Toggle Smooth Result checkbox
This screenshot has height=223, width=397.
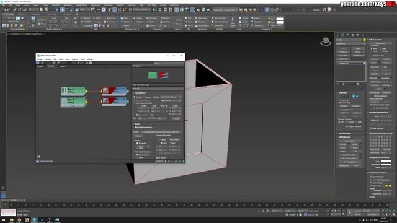371,177
